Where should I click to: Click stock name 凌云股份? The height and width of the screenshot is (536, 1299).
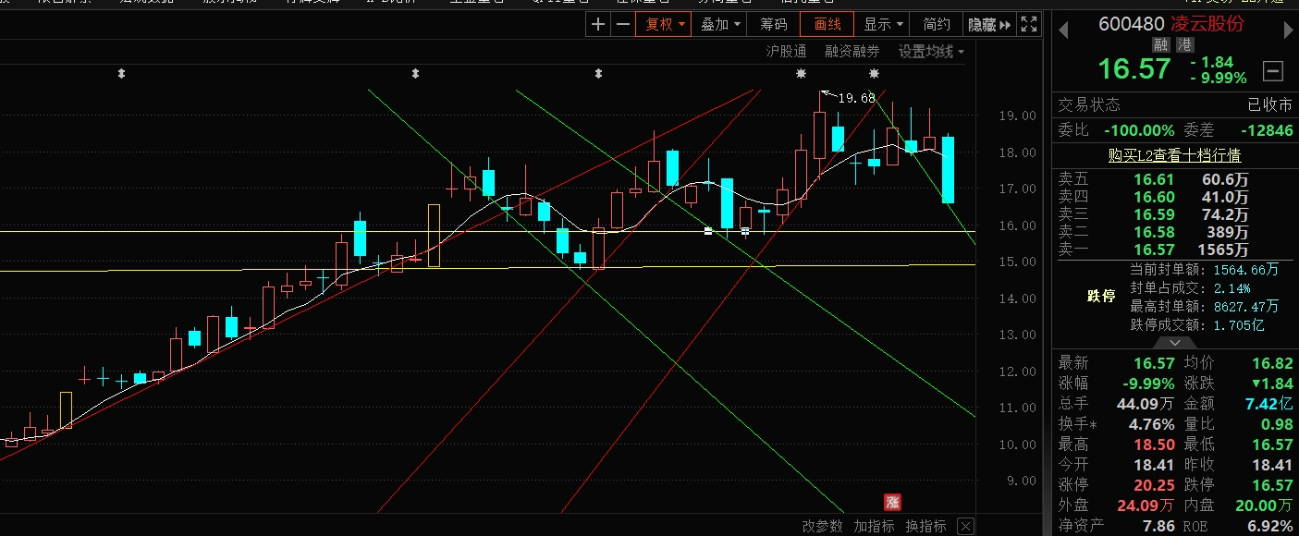point(1207,24)
